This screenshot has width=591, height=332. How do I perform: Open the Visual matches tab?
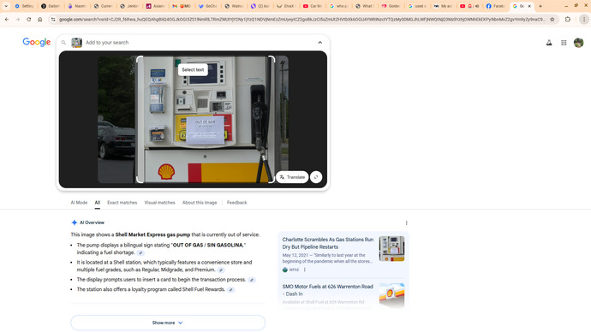click(160, 203)
